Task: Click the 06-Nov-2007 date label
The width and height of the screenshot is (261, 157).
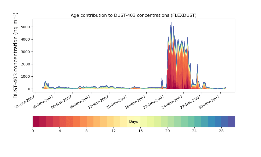Action: (62, 102)
